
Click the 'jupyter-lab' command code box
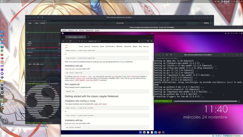coord(107,91)
